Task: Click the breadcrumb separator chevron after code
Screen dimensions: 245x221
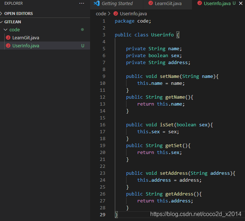Action: tap(109, 13)
